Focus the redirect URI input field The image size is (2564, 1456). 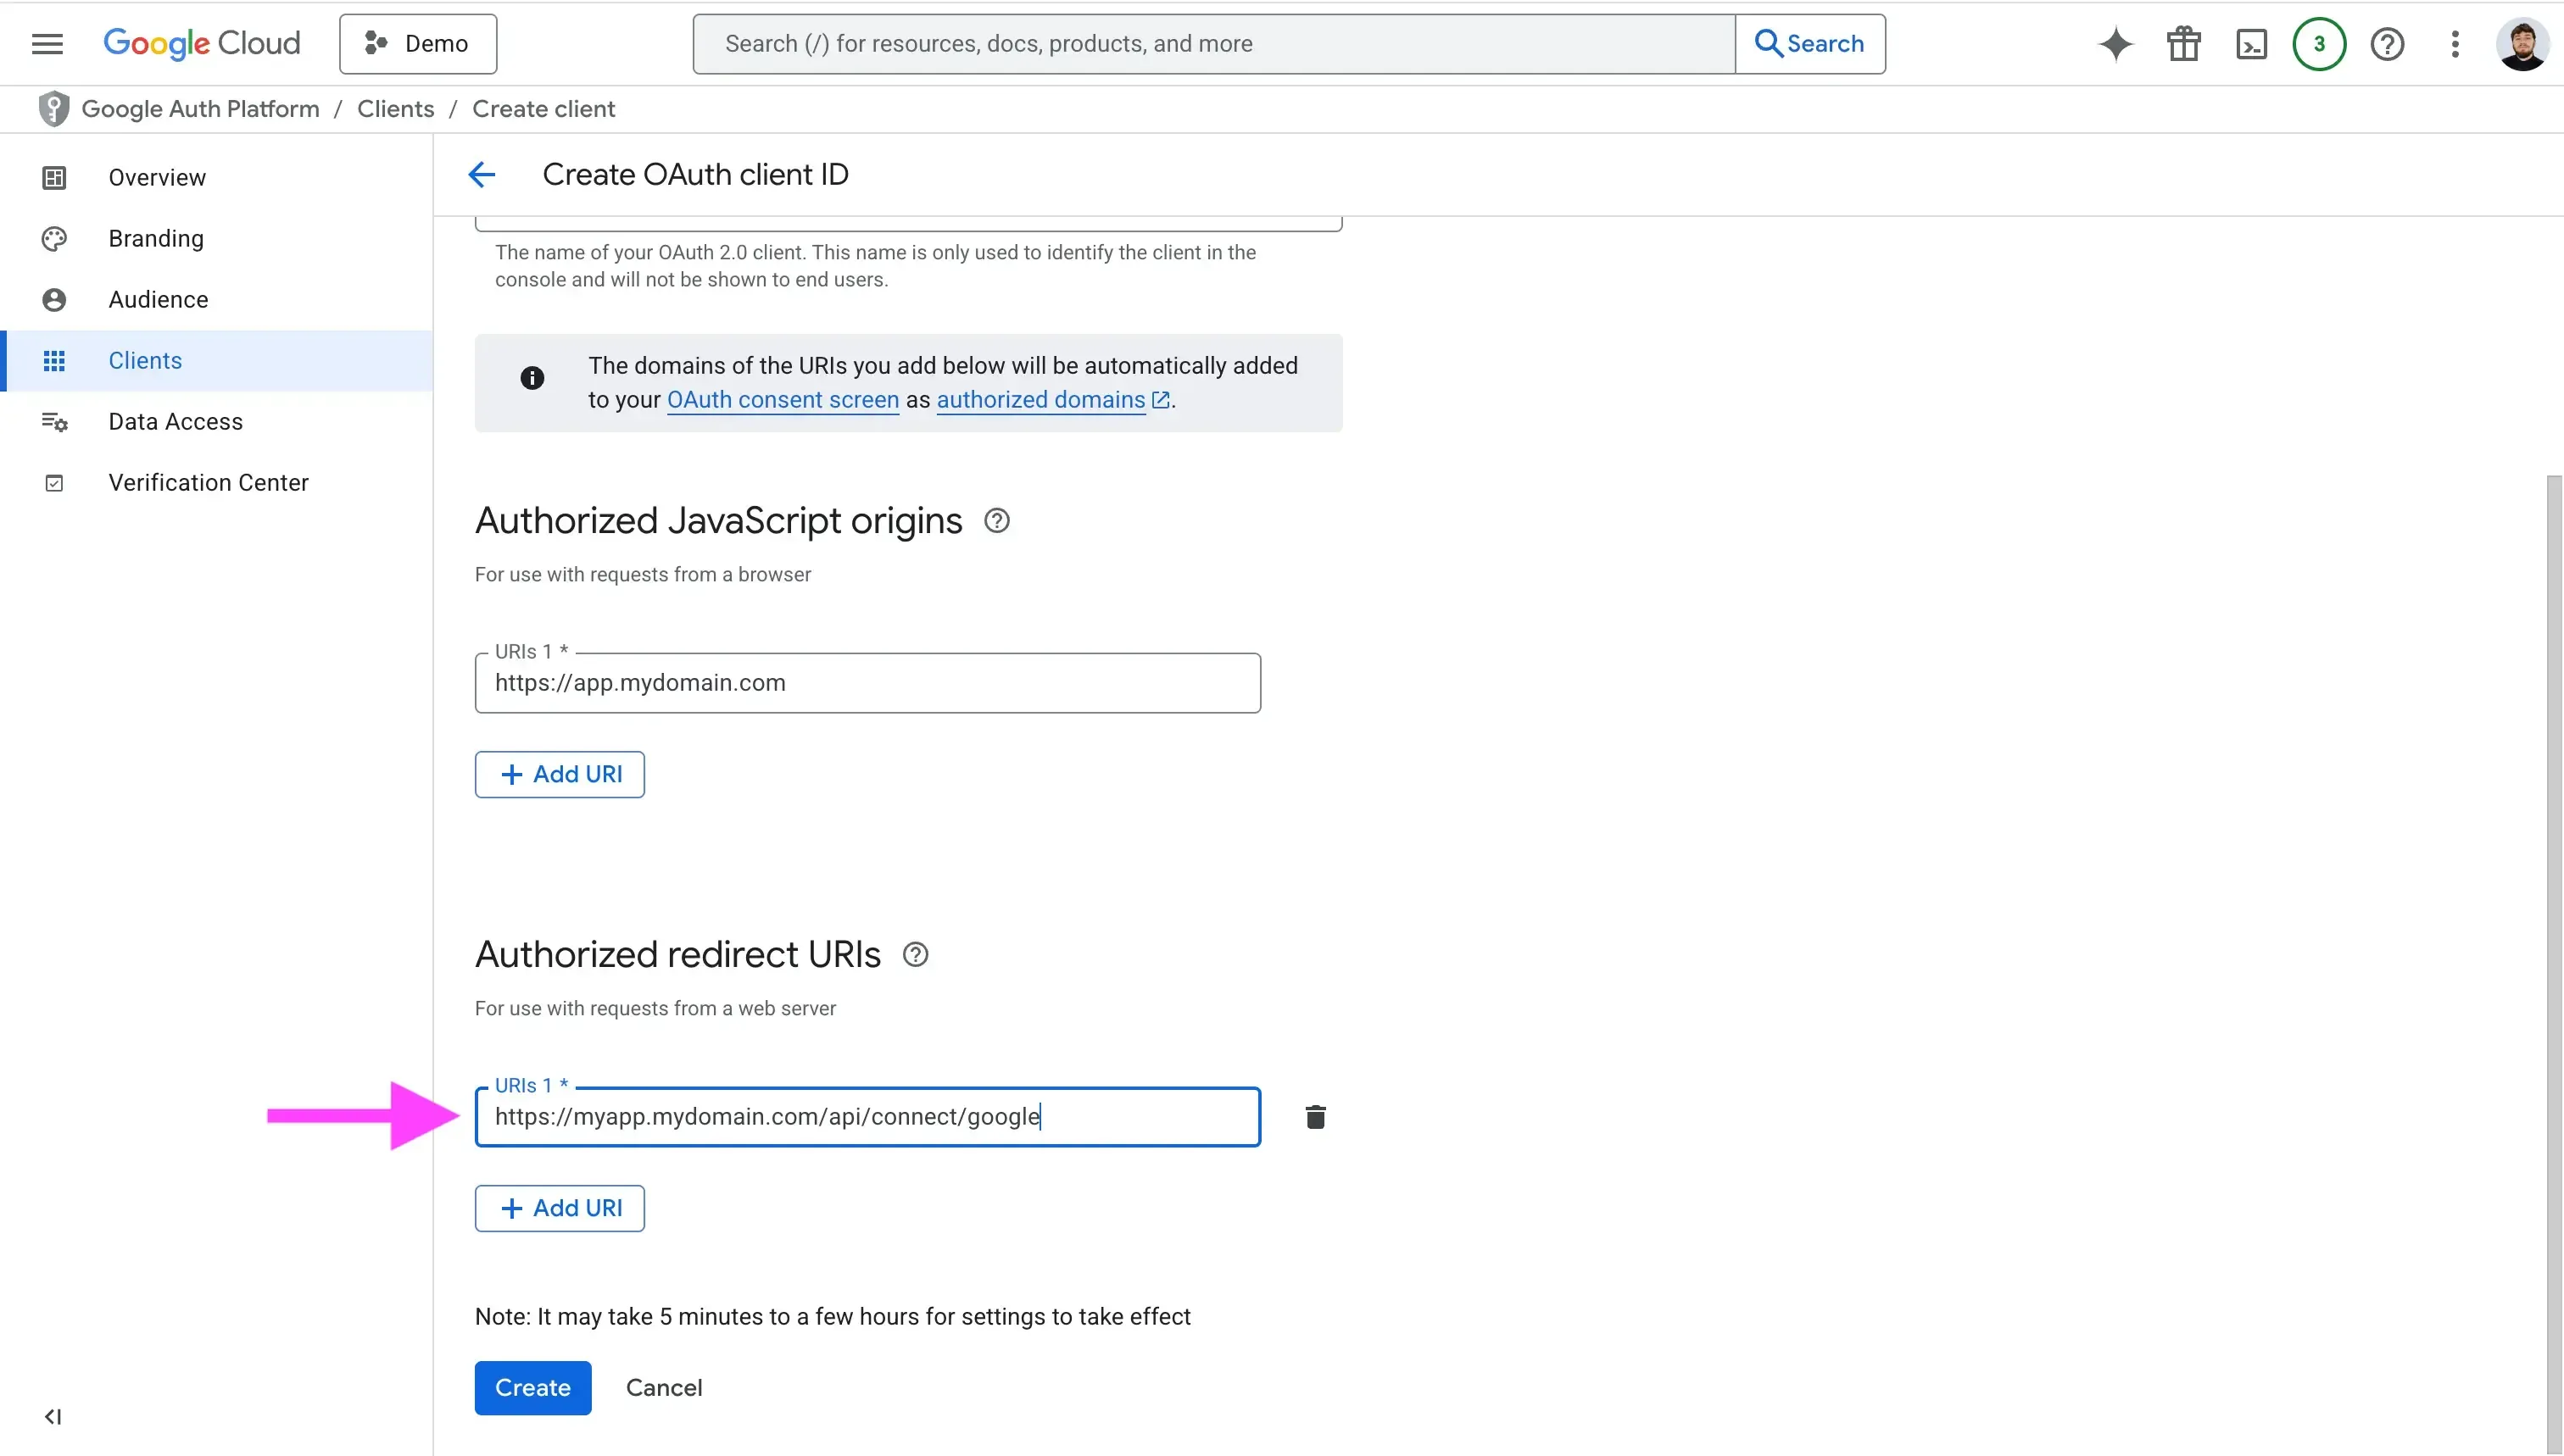click(867, 1116)
